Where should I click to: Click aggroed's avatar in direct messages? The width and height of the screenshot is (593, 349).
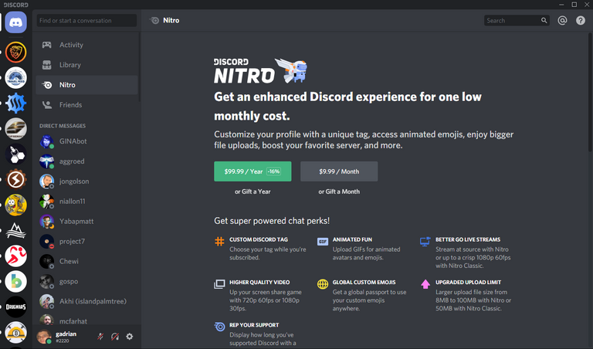tap(46, 161)
